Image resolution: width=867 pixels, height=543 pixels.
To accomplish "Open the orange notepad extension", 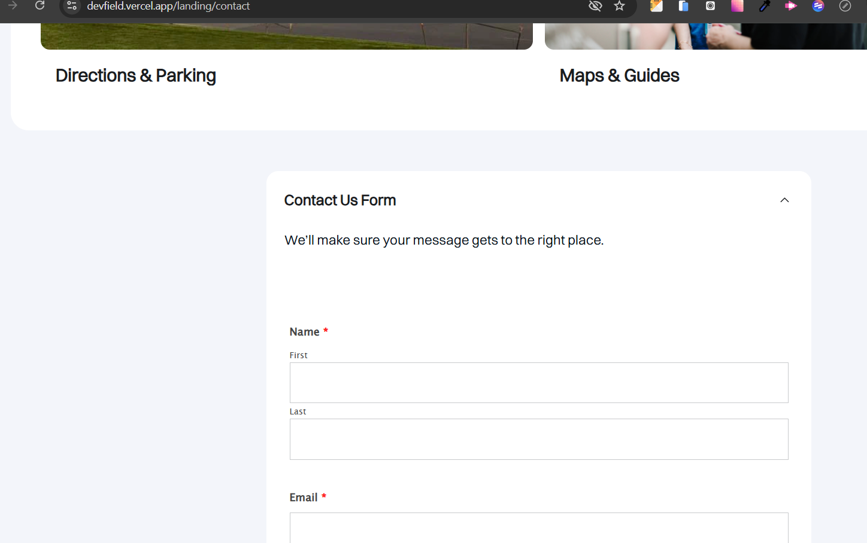I will 656,6.
